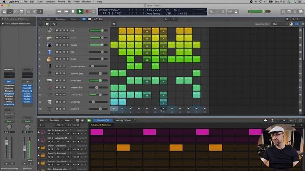
Task: Open the Track menu
Action: pyautogui.click(x=40, y=2)
